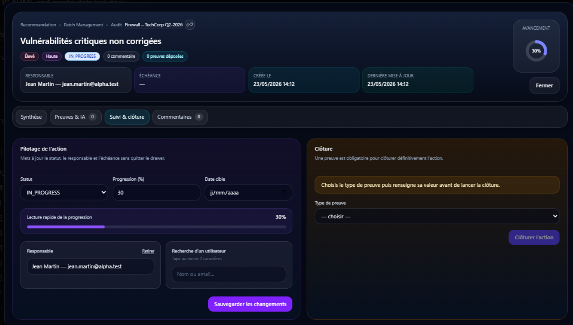Switch to the Synthèse tab
The height and width of the screenshot is (325, 573).
point(31,117)
